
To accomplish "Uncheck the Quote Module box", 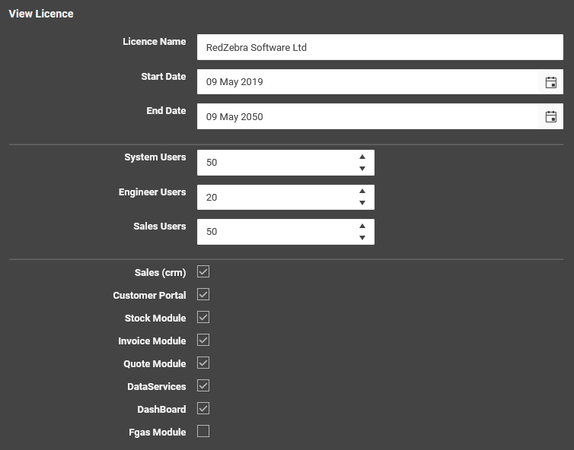I will [x=203, y=363].
